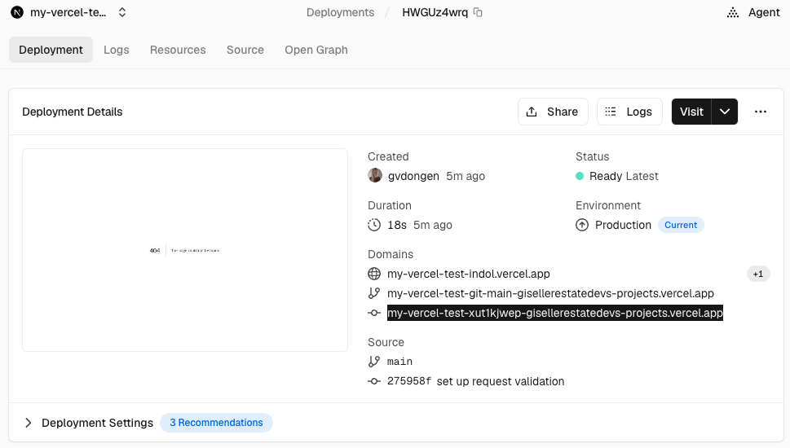Click the duration clock icon
The image size is (790, 448).
click(374, 225)
